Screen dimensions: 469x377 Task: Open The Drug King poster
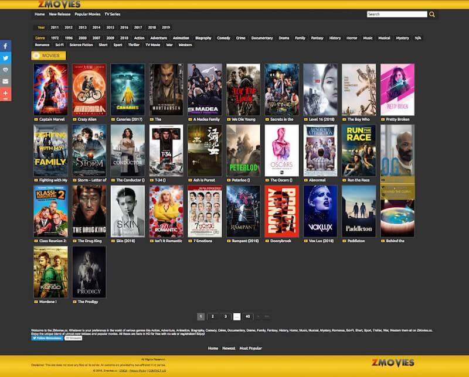coord(89,211)
